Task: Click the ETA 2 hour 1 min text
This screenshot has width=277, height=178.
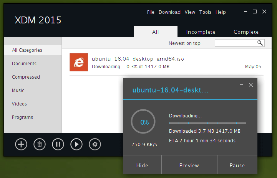Action: click(x=202, y=141)
